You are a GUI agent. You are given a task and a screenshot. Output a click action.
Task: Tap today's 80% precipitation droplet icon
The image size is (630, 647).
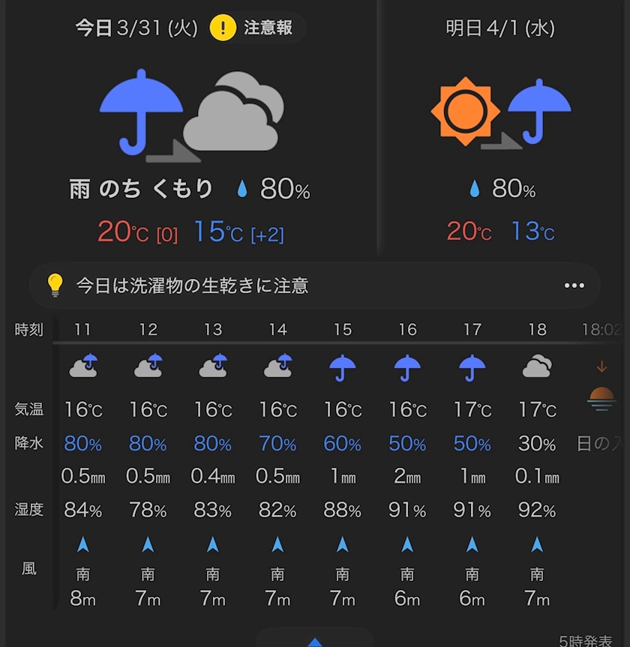pyautogui.click(x=241, y=189)
